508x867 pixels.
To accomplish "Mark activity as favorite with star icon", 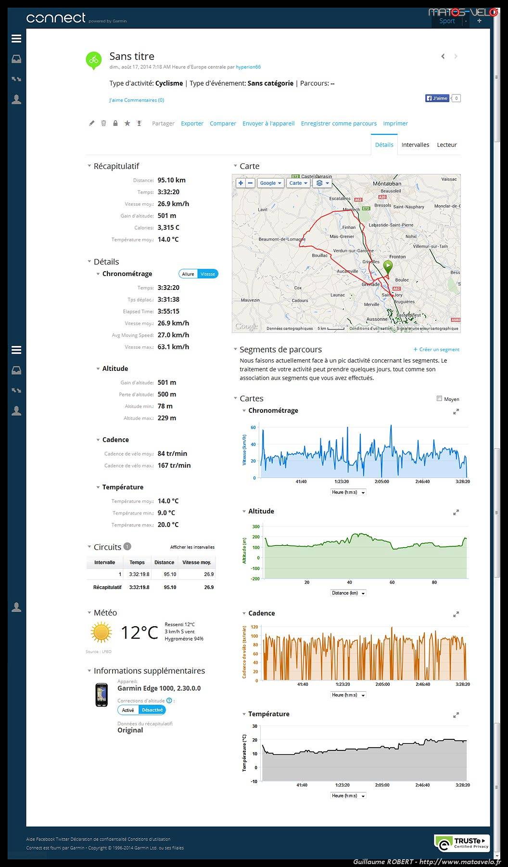I will [127, 123].
